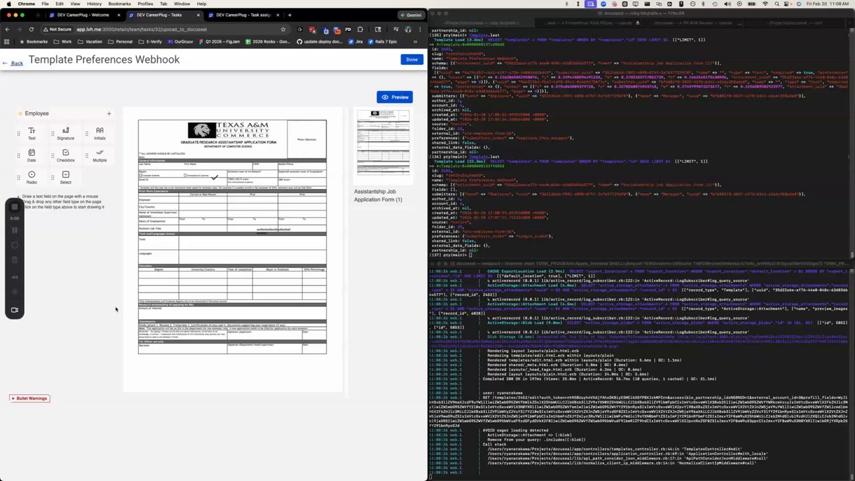Click the Done button
Viewport: 855px width, 481px height.
[411, 59]
